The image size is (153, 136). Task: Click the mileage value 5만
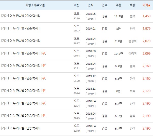[x=118, y=29]
